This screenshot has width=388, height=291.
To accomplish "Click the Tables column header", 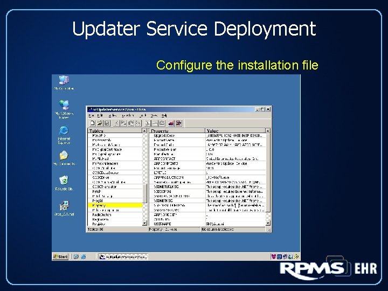I will [115, 130].
